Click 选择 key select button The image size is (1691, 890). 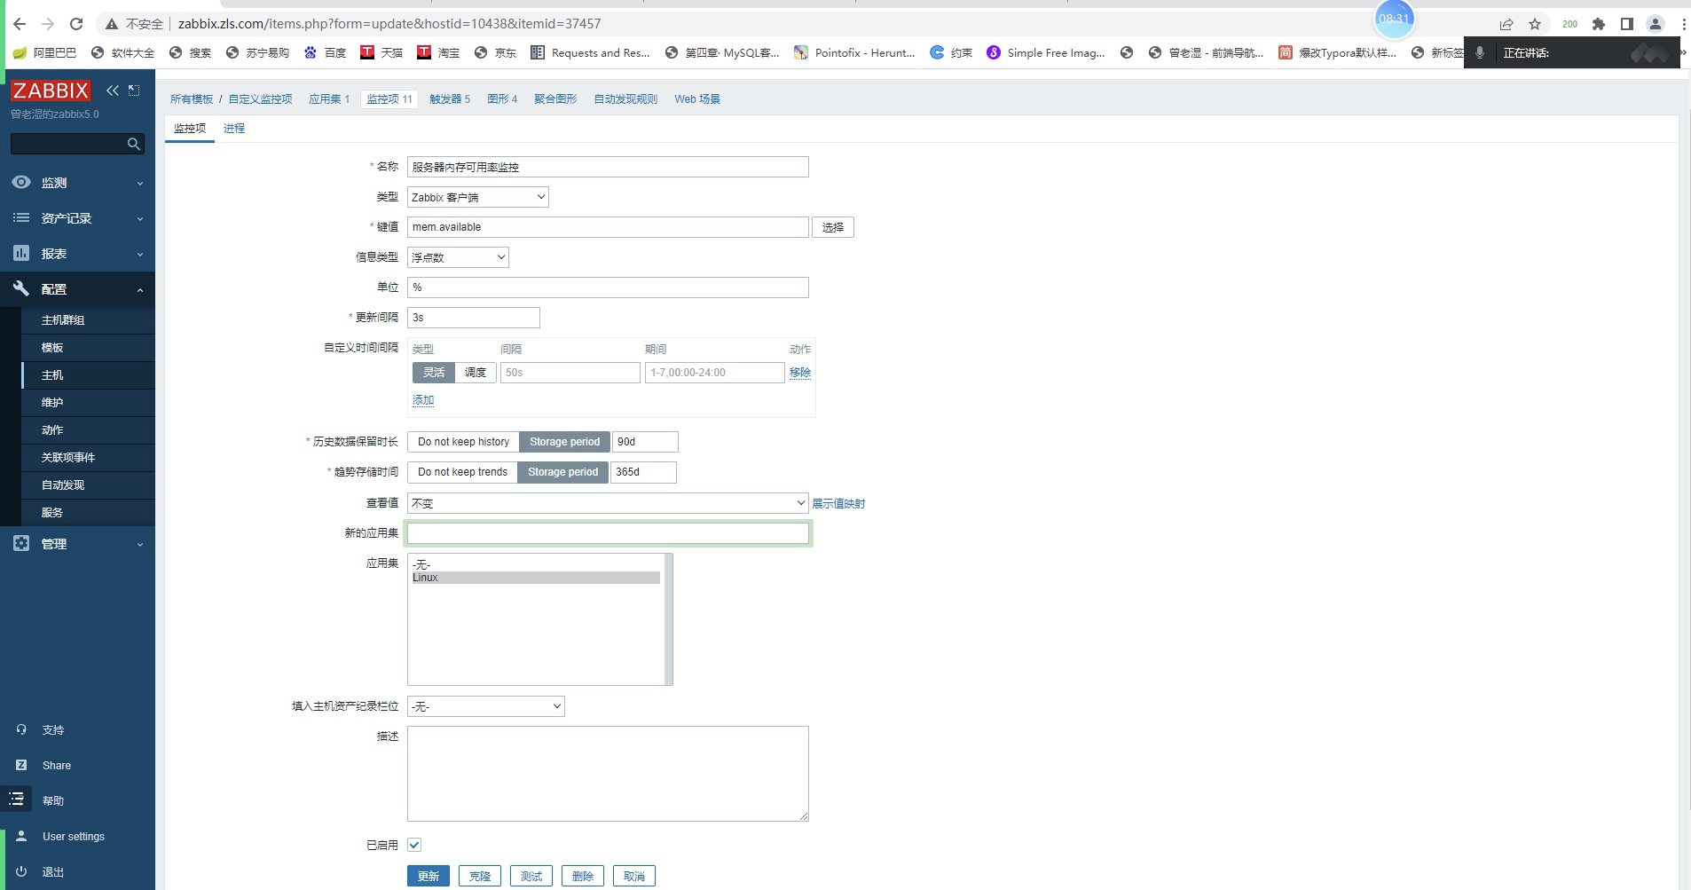point(833,227)
